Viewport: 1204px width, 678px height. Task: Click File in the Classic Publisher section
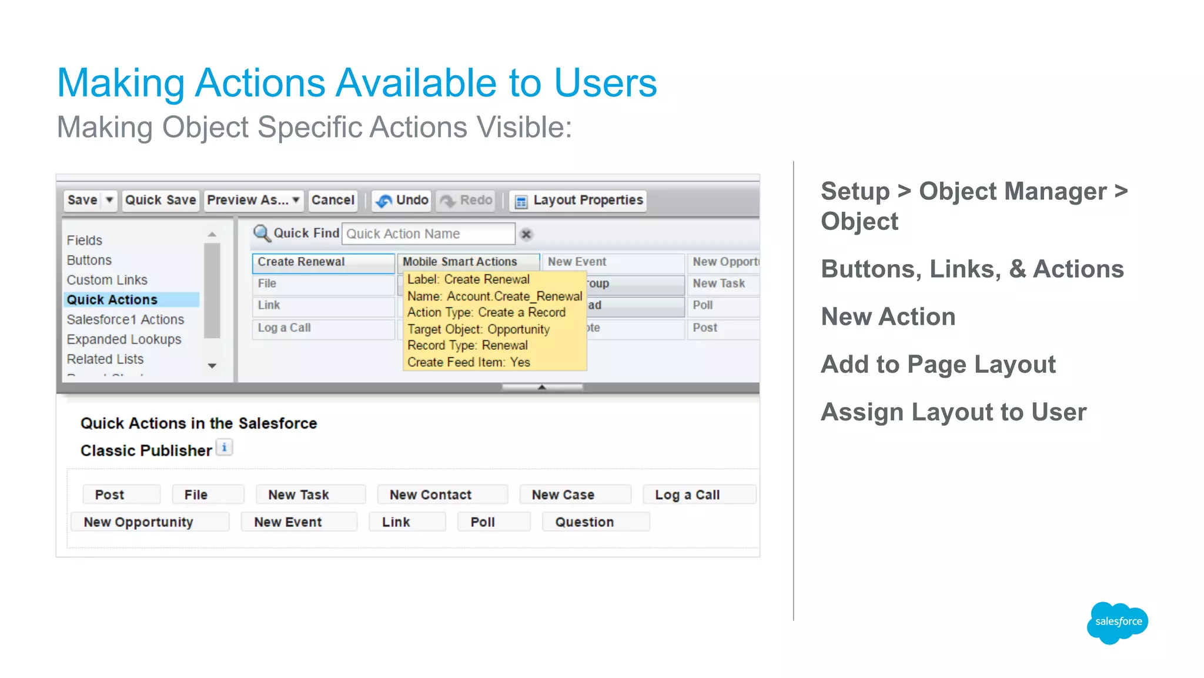click(208, 495)
